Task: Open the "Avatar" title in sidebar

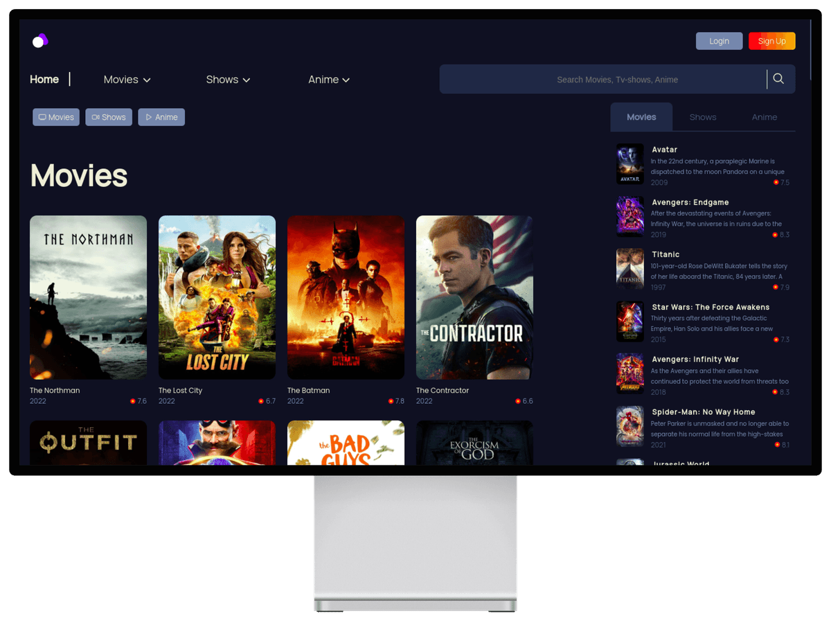Action: [665, 150]
